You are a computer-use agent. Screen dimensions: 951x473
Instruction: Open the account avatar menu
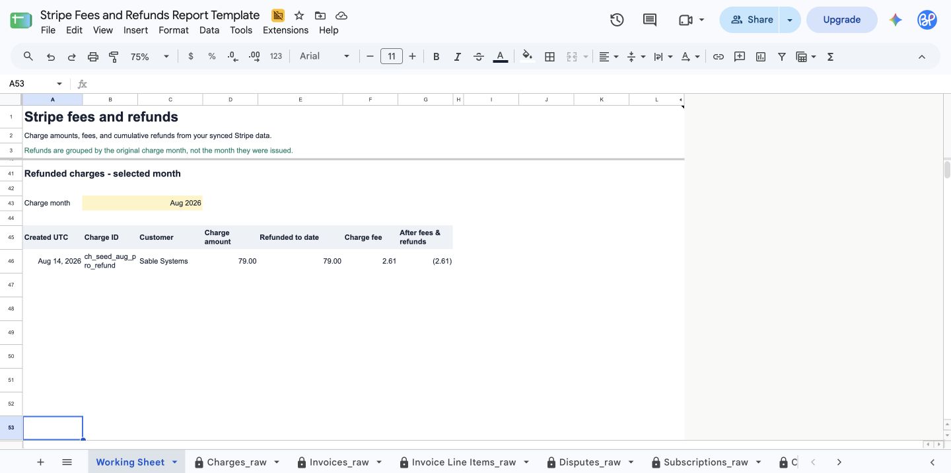click(927, 20)
